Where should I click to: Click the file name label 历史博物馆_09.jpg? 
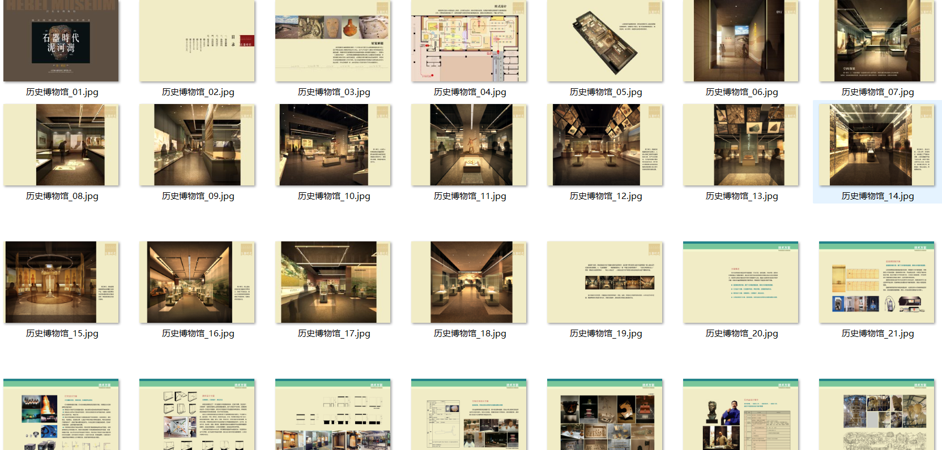[198, 196]
